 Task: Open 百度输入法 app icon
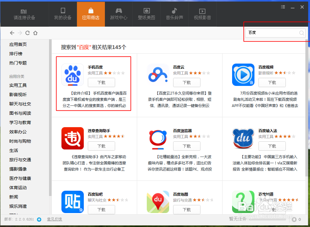[243, 138]
